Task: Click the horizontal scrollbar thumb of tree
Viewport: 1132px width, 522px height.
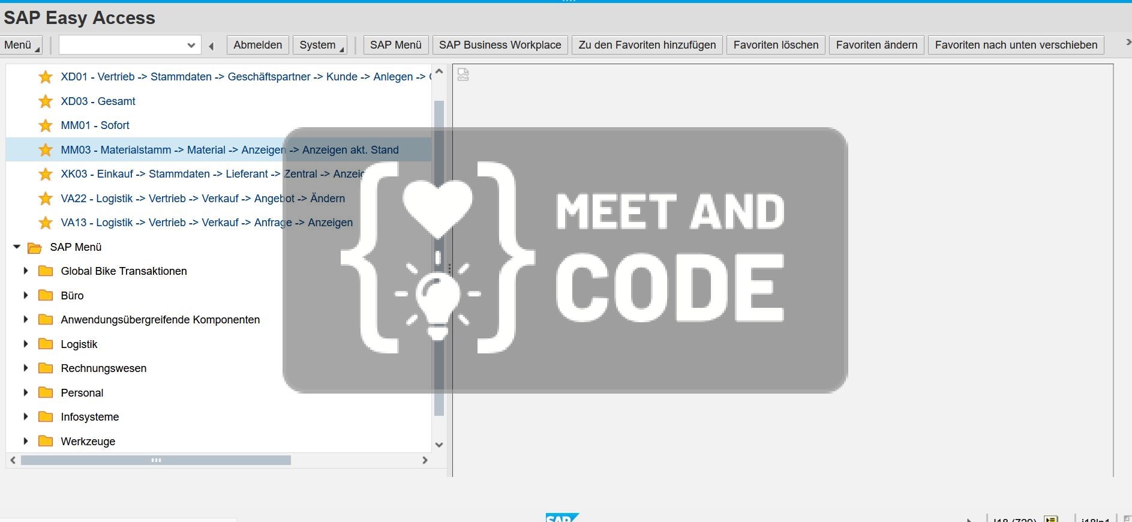Action: click(x=156, y=460)
